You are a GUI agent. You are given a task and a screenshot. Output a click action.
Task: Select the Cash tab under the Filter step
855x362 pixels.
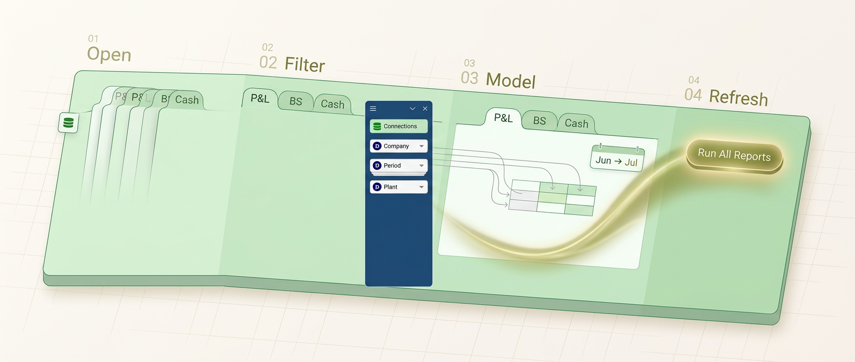[x=332, y=104]
